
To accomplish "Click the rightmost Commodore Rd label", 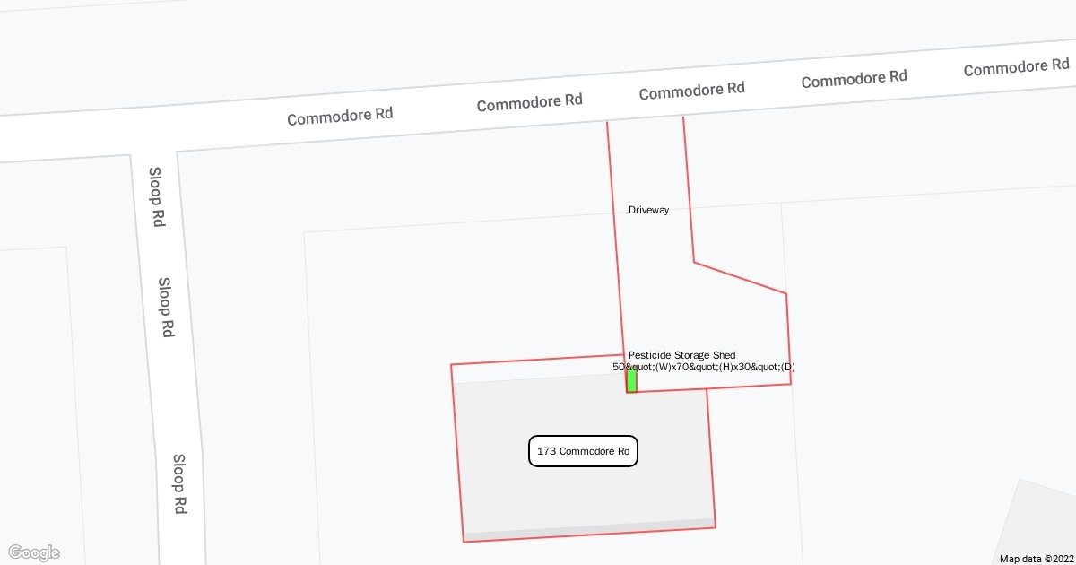I will [1016, 67].
